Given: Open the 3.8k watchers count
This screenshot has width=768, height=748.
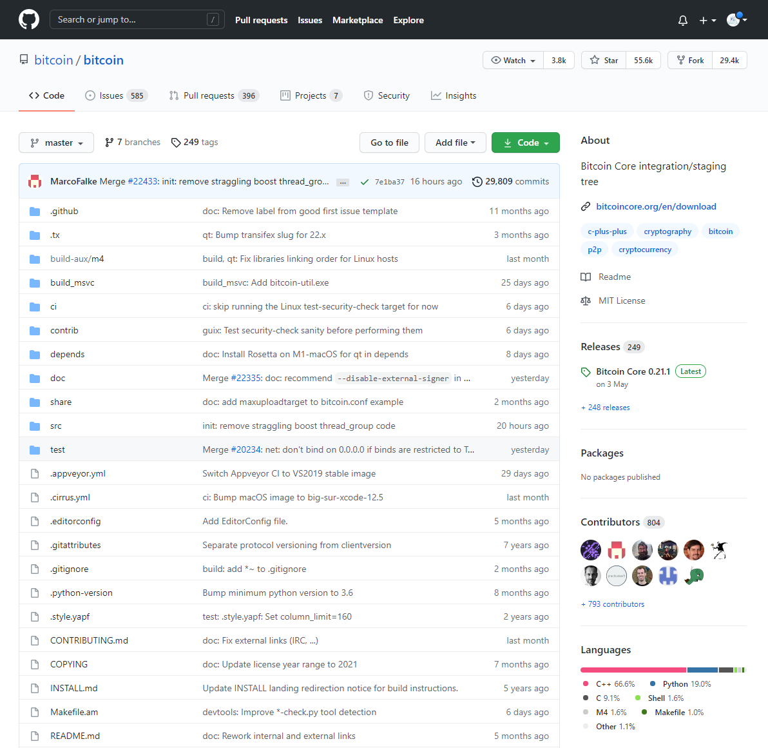Looking at the screenshot, I should pyautogui.click(x=559, y=60).
